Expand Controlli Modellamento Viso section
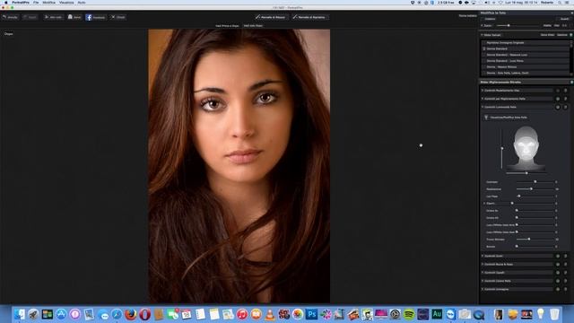Viewport: 574px width, 323px height. 483,91
